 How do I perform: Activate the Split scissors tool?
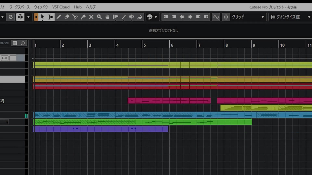pyautogui.click(x=75, y=17)
